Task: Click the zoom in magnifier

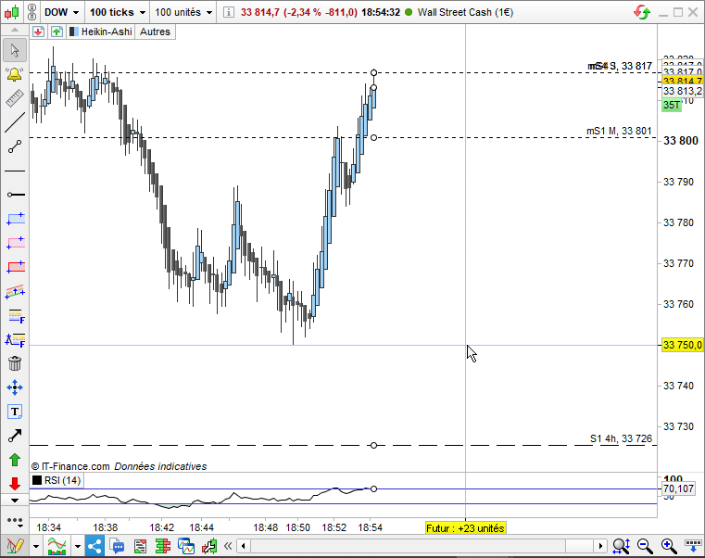Action: click(669, 546)
